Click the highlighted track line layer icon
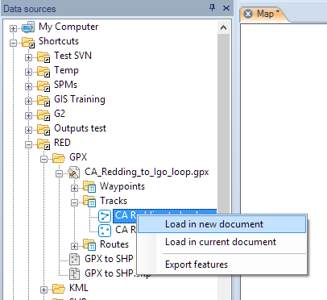 coord(105,216)
